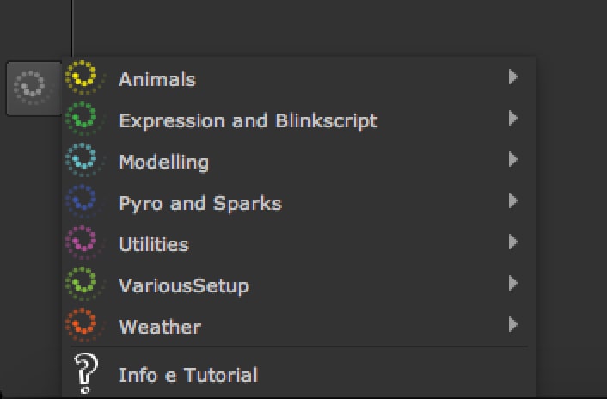Viewport: 607px width, 399px height.
Task: Select the Pyro and Sparks menu item
Action: [199, 203]
